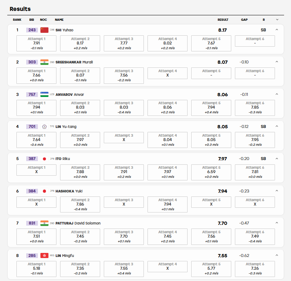Click bib number 757
Screen dimensions: 291x281
click(32, 94)
